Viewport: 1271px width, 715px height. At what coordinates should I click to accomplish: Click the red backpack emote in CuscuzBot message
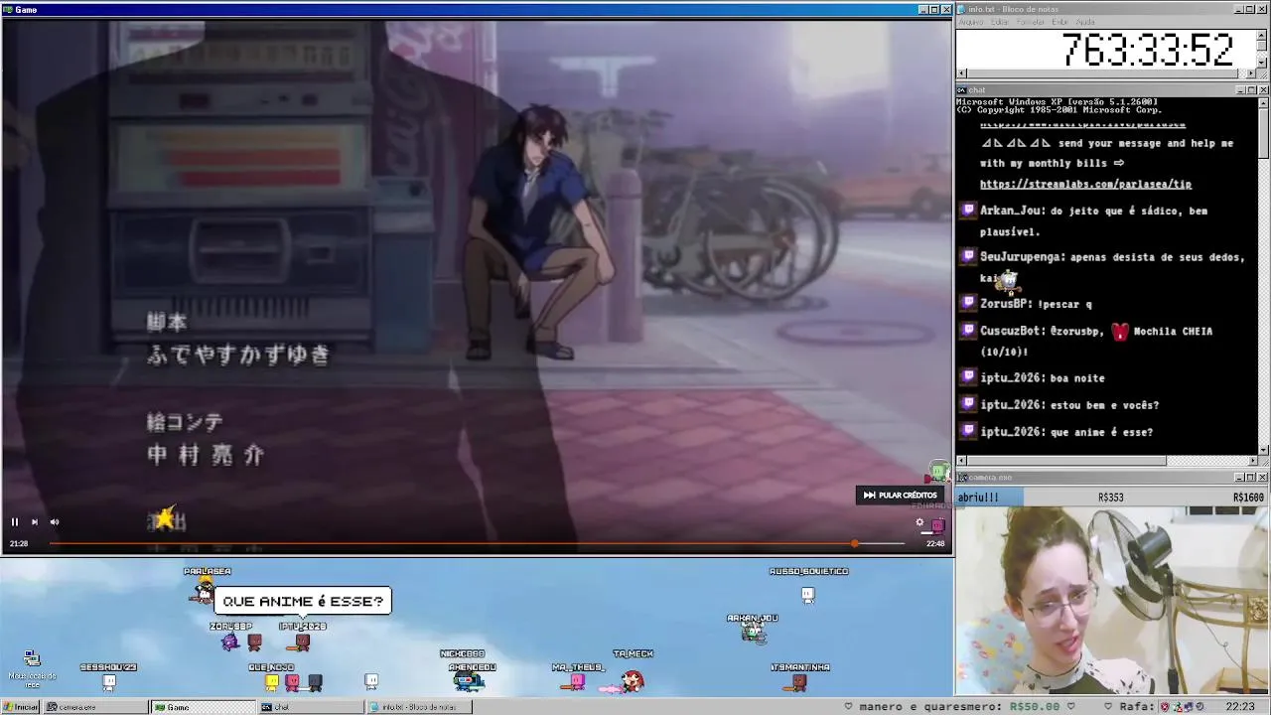point(1120,332)
